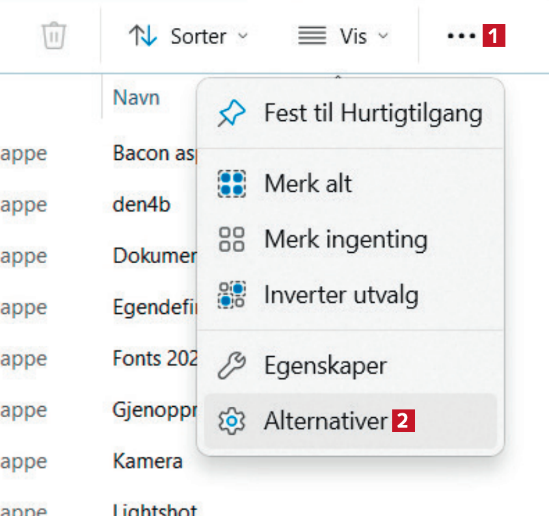Click the wrench icon beside Egenskaper

[231, 367]
